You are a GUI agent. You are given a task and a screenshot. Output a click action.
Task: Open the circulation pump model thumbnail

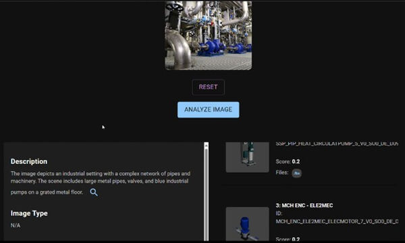248,157
